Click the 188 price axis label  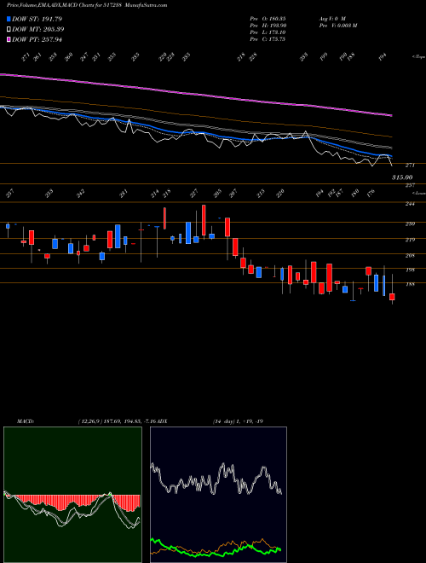point(410,284)
